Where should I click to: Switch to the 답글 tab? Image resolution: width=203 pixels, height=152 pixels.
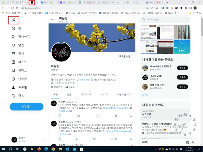pyautogui.click(x=69, y=94)
